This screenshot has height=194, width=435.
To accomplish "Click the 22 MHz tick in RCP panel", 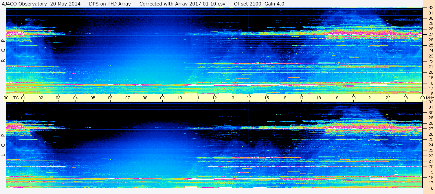I will tap(431, 61).
